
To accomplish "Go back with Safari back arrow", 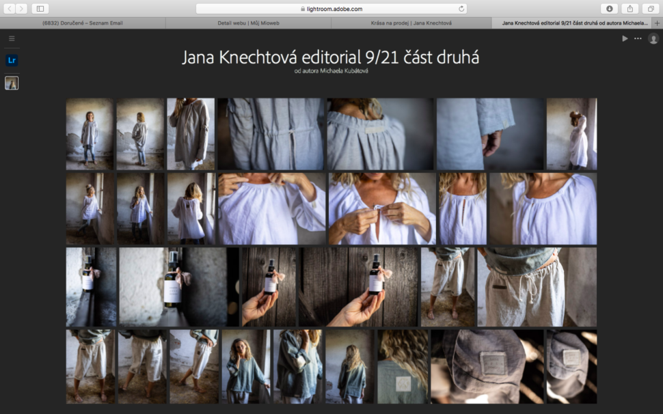I will 10,9.
